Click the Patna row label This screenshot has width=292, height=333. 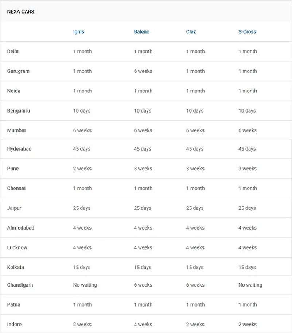click(13, 304)
